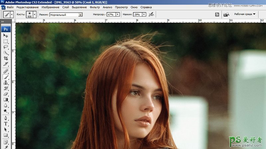This screenshot has width=266, height=149.
Task: Open the Фильтр menu
Action: coord(95,7)
